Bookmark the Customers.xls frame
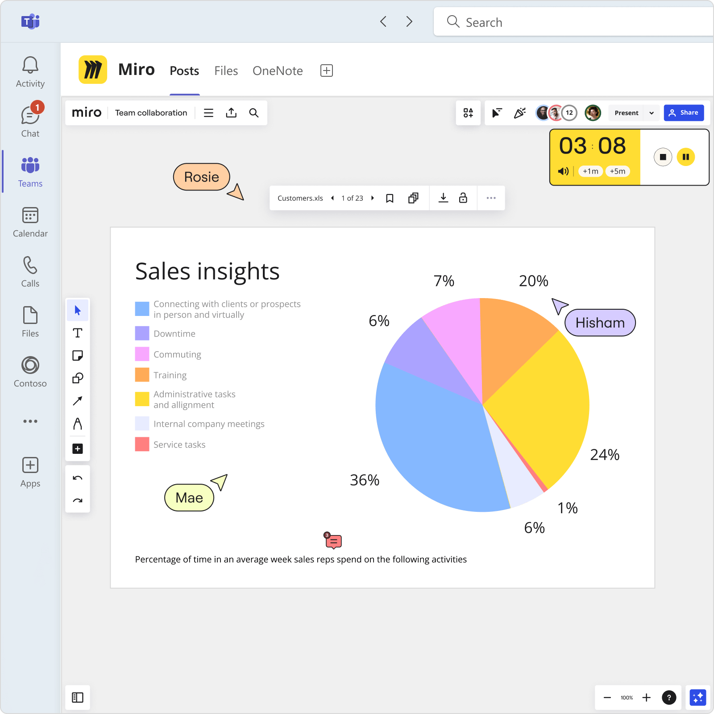The width and height of the screenshot is (714, 714). (x=390, y=198)
